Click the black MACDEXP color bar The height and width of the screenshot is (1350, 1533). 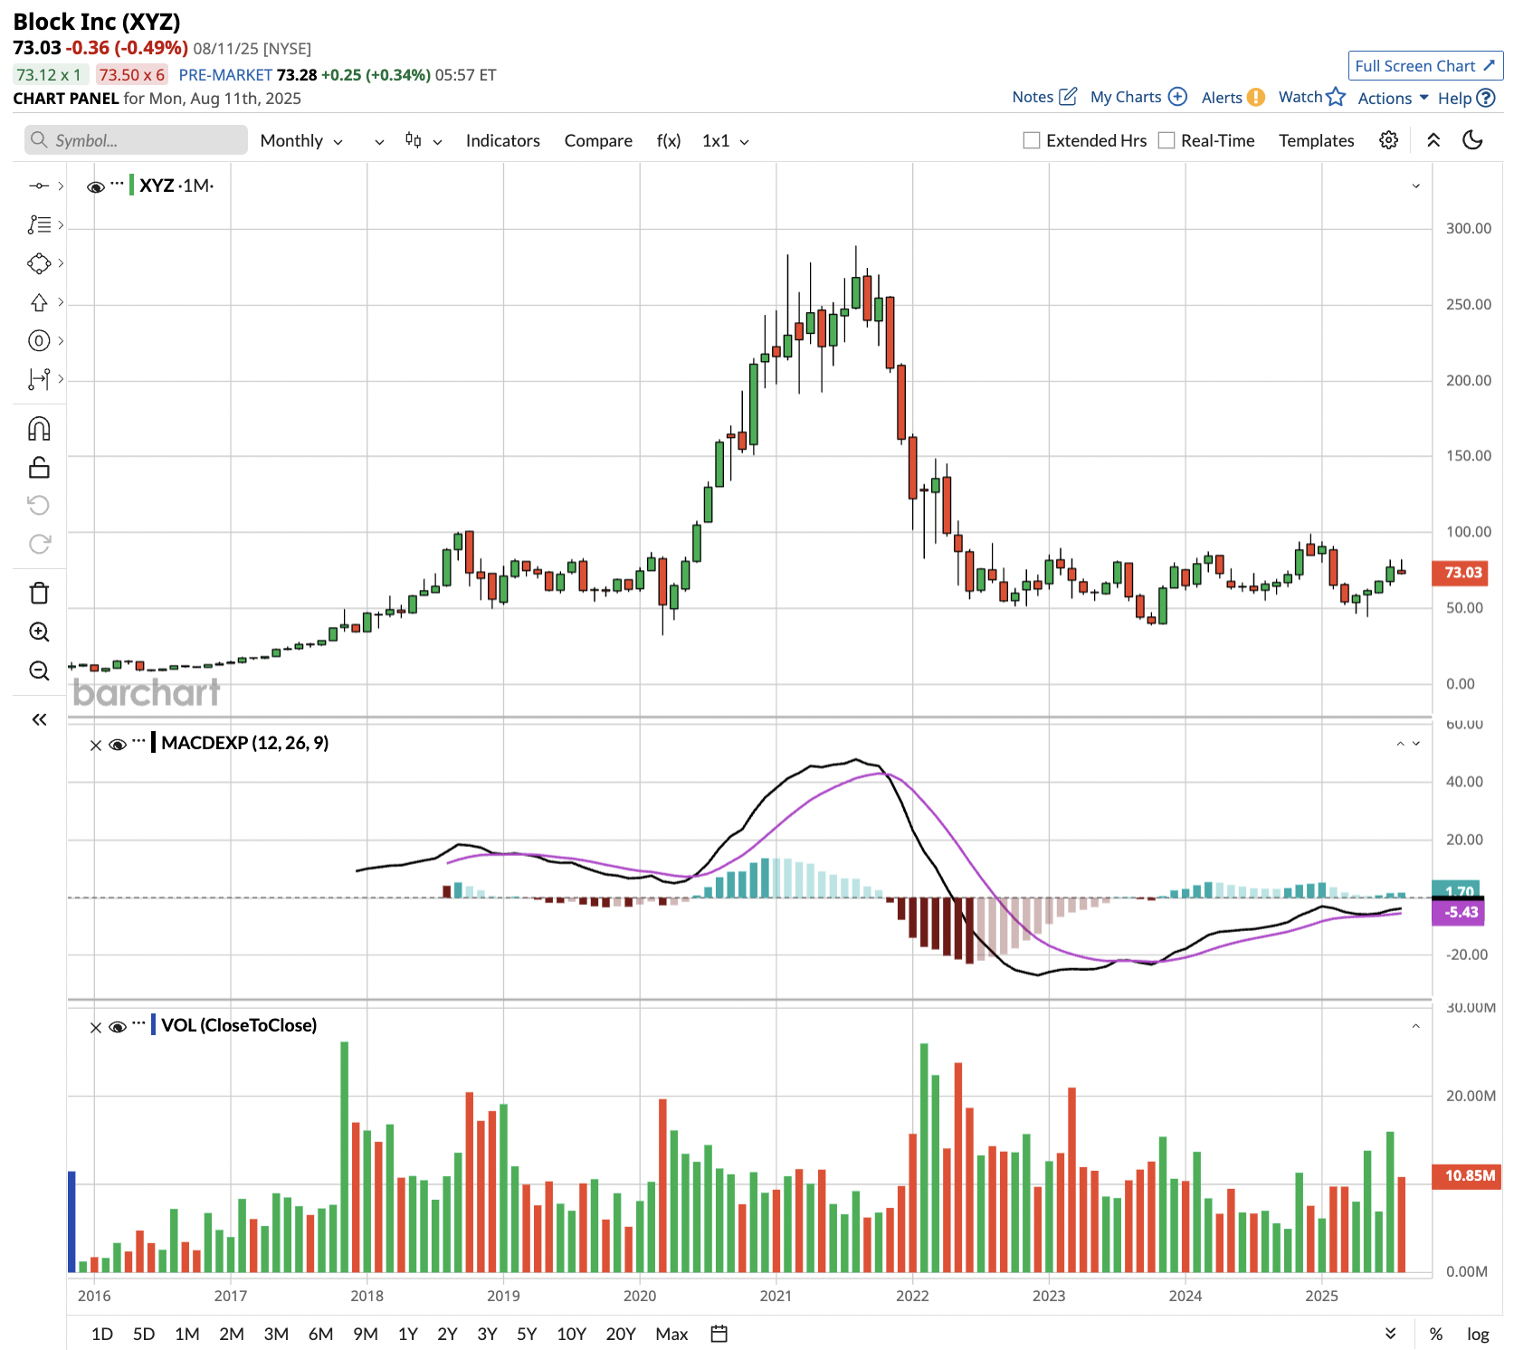(x=154, y=743)
